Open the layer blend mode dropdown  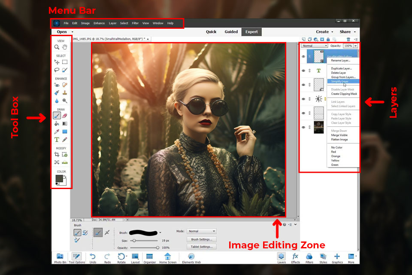(x=315, y=46)
